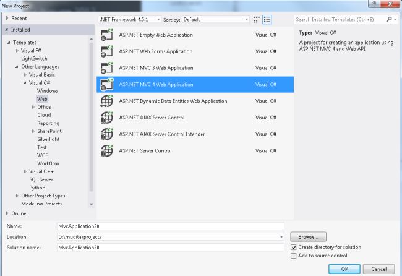The width and height of the screenshot is (402, 276).
Task: Click the AJAX Server Control Extender icon
Action: pos(106,134)
